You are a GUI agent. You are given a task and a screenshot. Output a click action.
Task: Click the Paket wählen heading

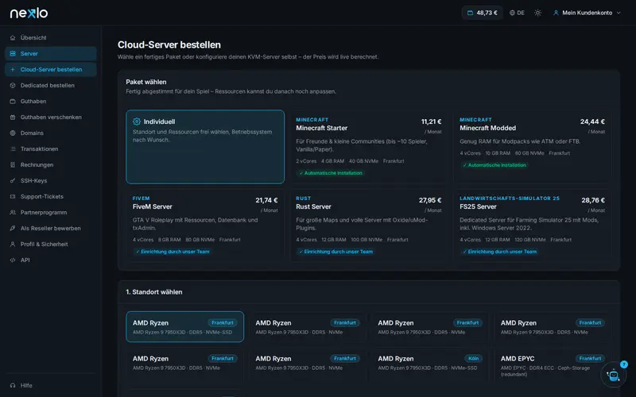tap(146, 82)
